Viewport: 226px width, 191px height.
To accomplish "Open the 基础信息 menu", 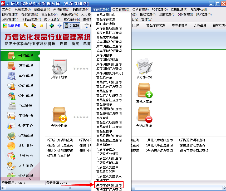I will pyautogui.click(x=42, y=9).
